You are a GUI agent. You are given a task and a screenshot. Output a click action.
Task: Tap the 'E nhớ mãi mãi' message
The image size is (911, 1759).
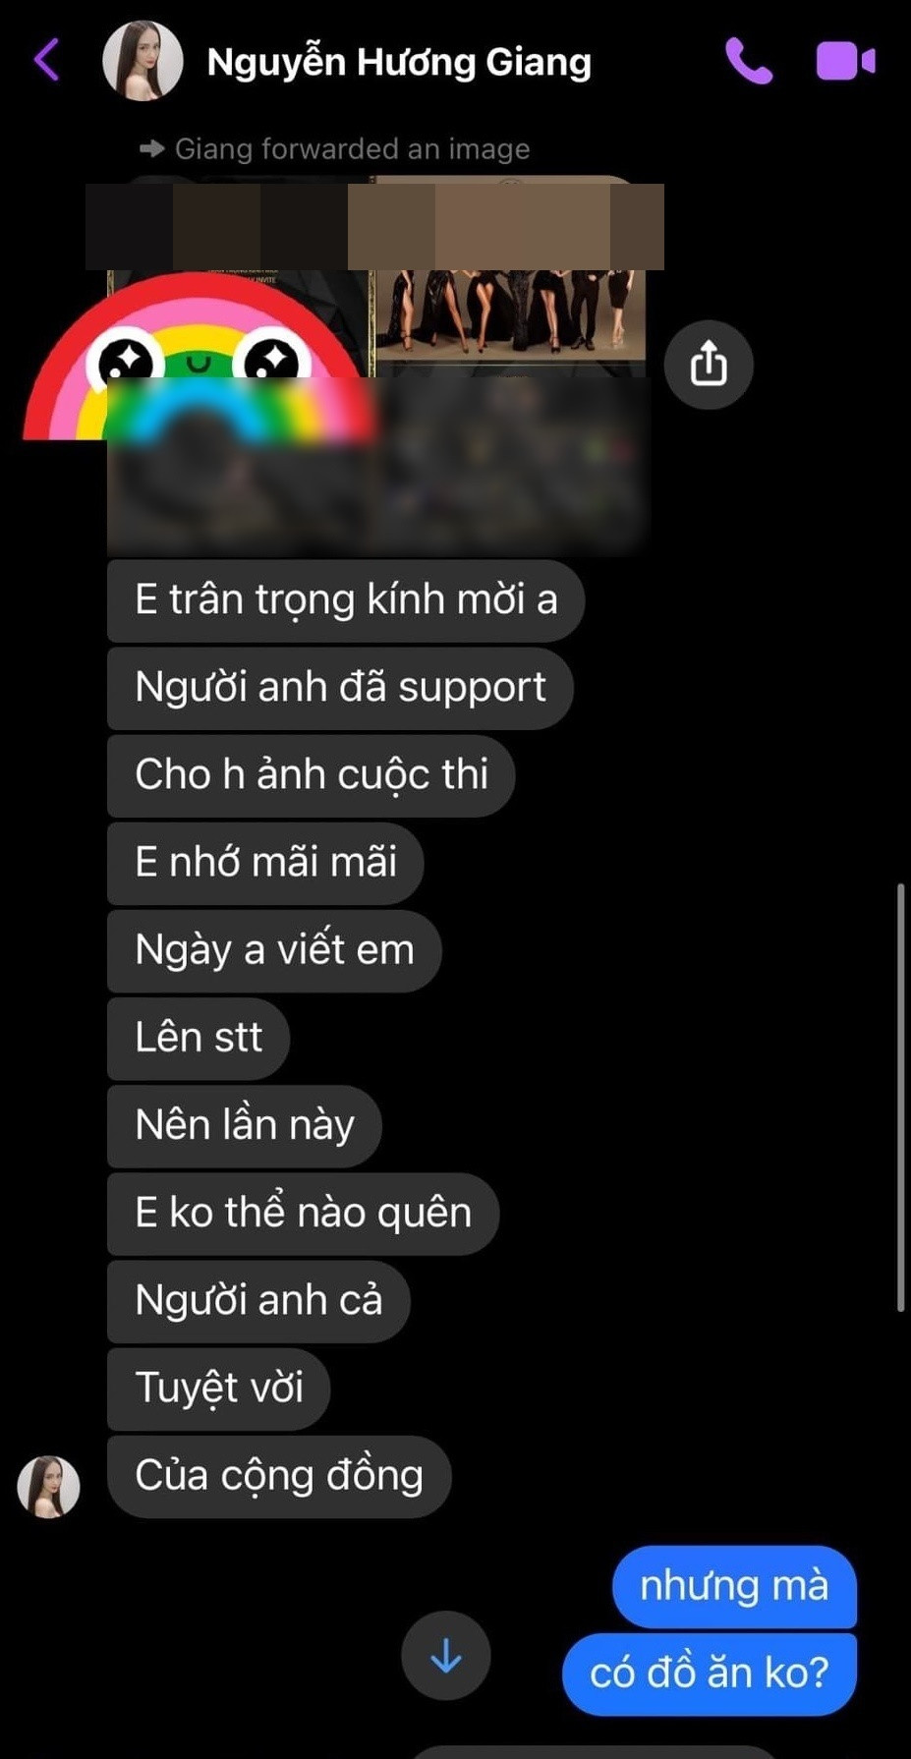pyautogui.click(x=265, y=863)
